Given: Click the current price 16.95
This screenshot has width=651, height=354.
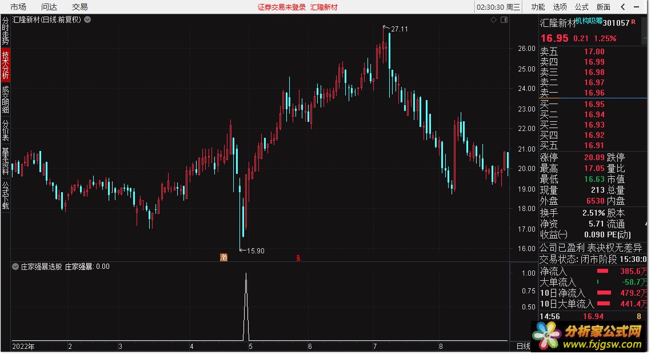Looking at the screenshot, I should pos(554,38).
